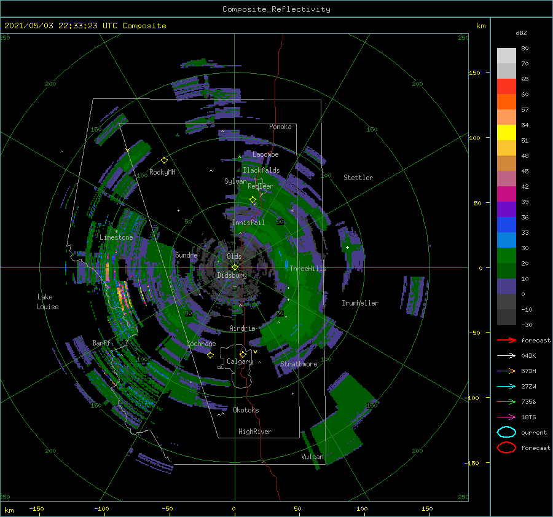This screenshot has width=553, height=517.
Task: Click yellow diamond marker at radar center
Action: point(235,267)
